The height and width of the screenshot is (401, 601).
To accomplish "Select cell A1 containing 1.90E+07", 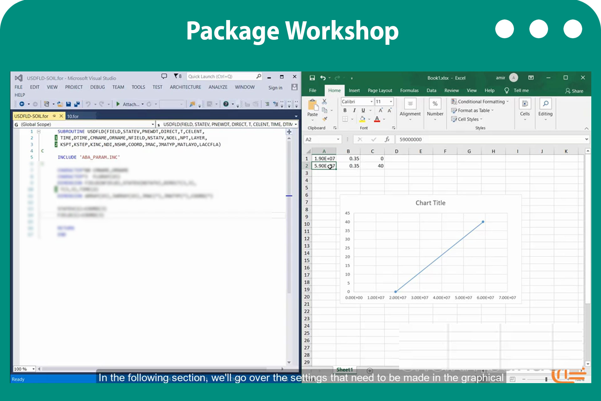I will click(x=324, y=159).
